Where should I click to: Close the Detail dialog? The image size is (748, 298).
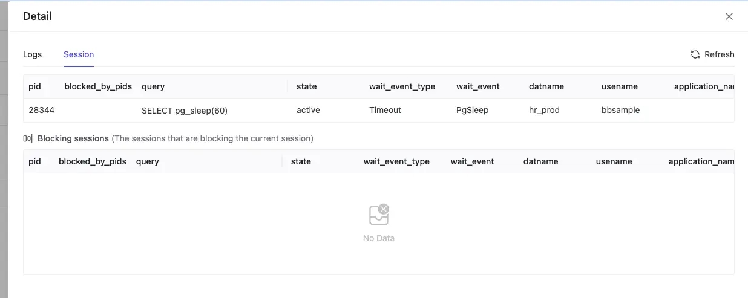729,16
